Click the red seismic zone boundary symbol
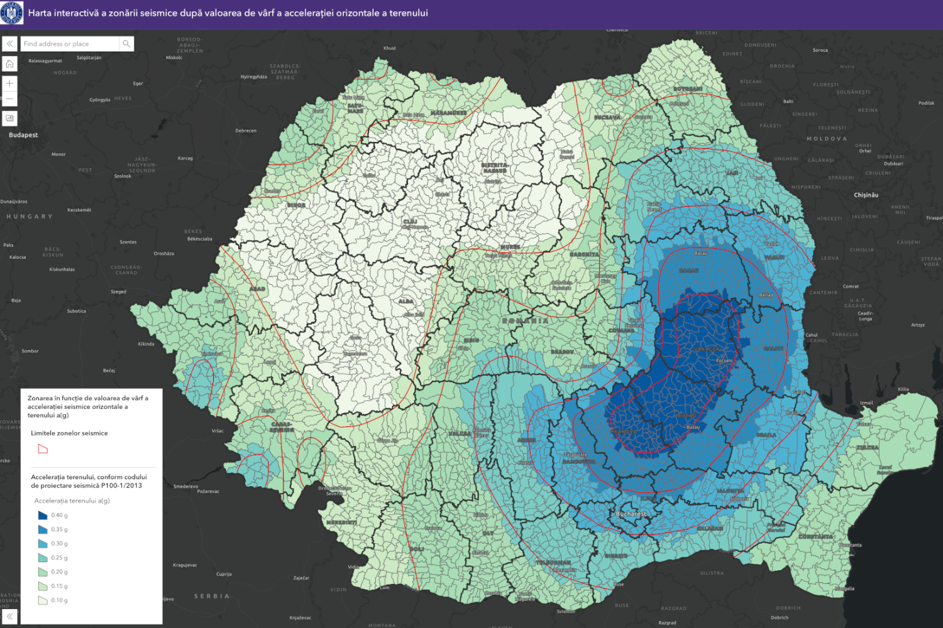 pyautogui.click(x=43, y=449)
